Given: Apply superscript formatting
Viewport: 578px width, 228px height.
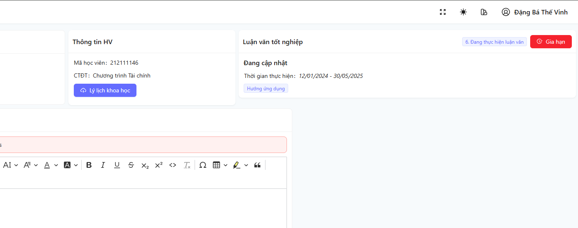Looking at the screenshot, I should pos(159,165).
